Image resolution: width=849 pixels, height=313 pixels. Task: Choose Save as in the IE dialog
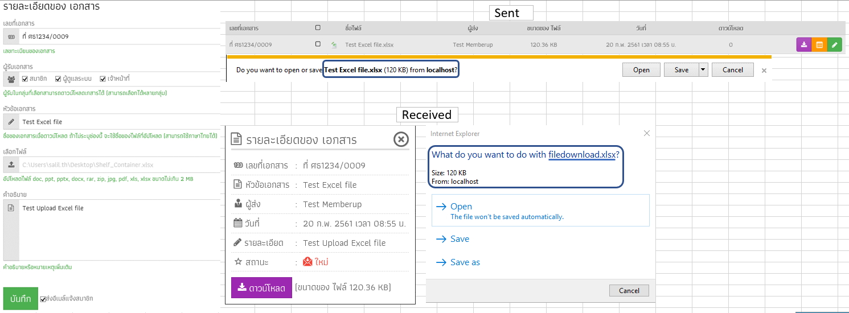point(465,262)
